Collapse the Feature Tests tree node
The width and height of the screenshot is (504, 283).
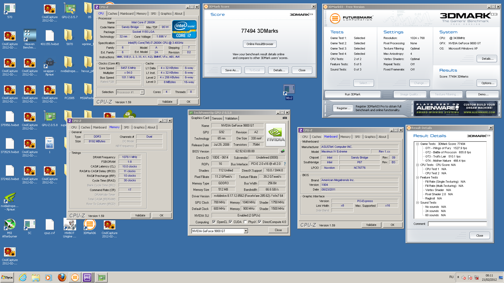417,177
